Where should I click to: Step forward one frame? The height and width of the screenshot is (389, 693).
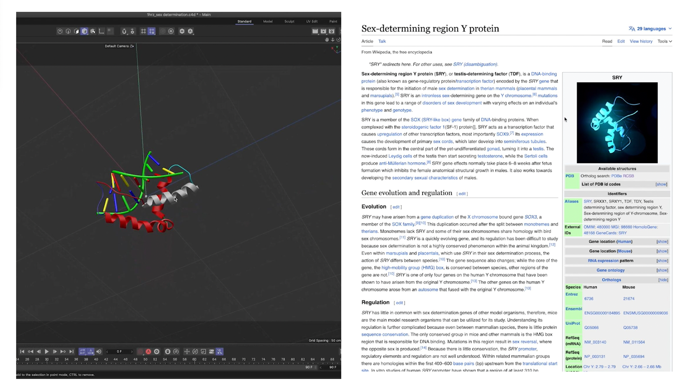pyautogui.click(x=55, y=351)
